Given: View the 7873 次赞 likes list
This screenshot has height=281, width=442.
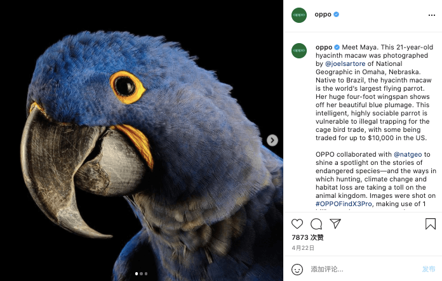Looking at the screenshot, I should point(307,238).
